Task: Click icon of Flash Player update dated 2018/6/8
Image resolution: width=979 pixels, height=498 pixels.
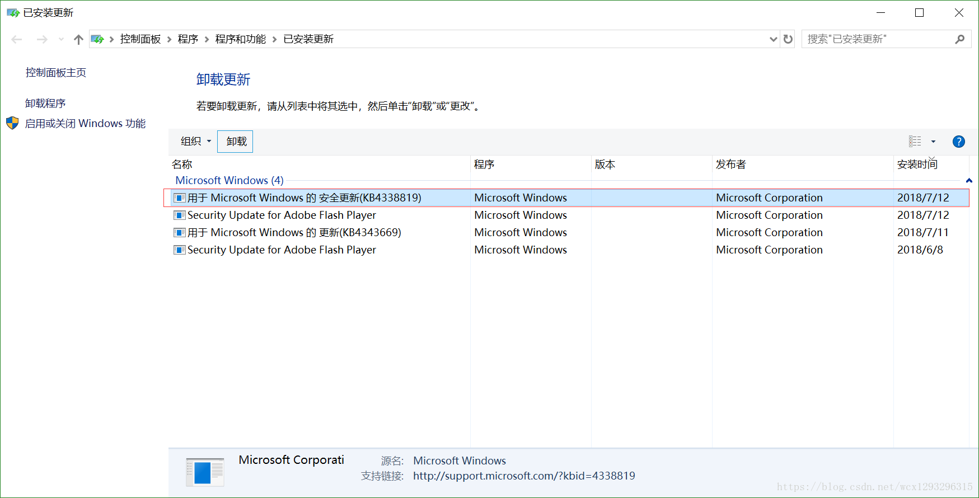Action: click(179, 250)
